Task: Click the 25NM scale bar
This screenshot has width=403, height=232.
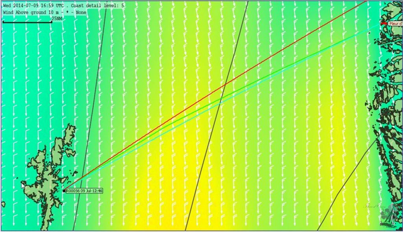Action: (x=27, y=21)
